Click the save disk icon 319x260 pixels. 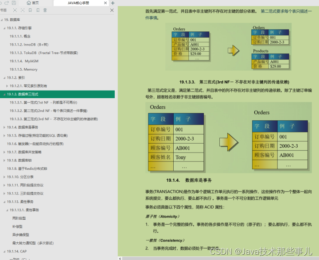click(x=14, y=3)
